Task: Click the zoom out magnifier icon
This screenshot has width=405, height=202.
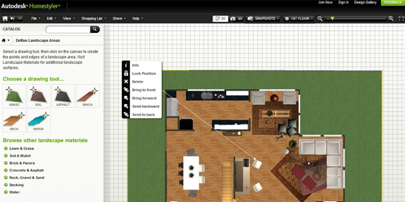Action: (320, 18)
